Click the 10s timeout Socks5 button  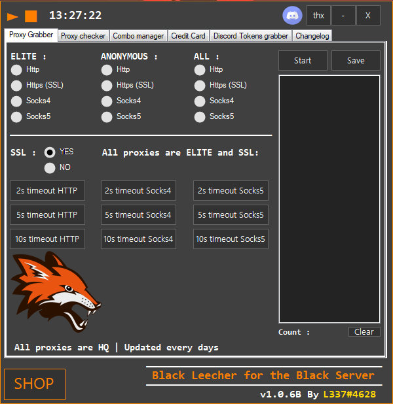[x=231, y=239]
